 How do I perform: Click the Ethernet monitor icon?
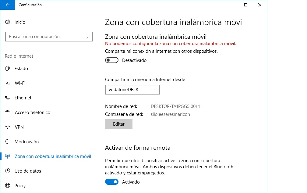click(x=8, y=98)
